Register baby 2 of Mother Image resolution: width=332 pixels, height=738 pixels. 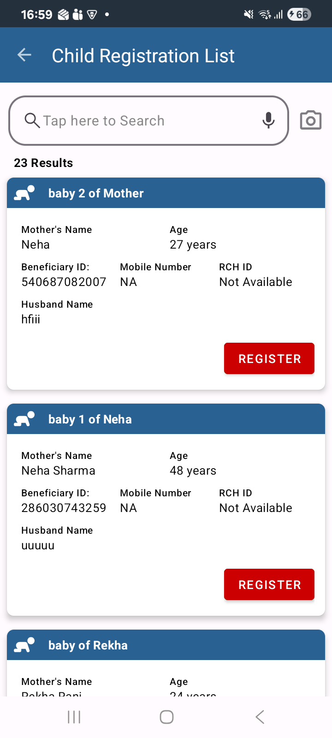coord(269,358)
